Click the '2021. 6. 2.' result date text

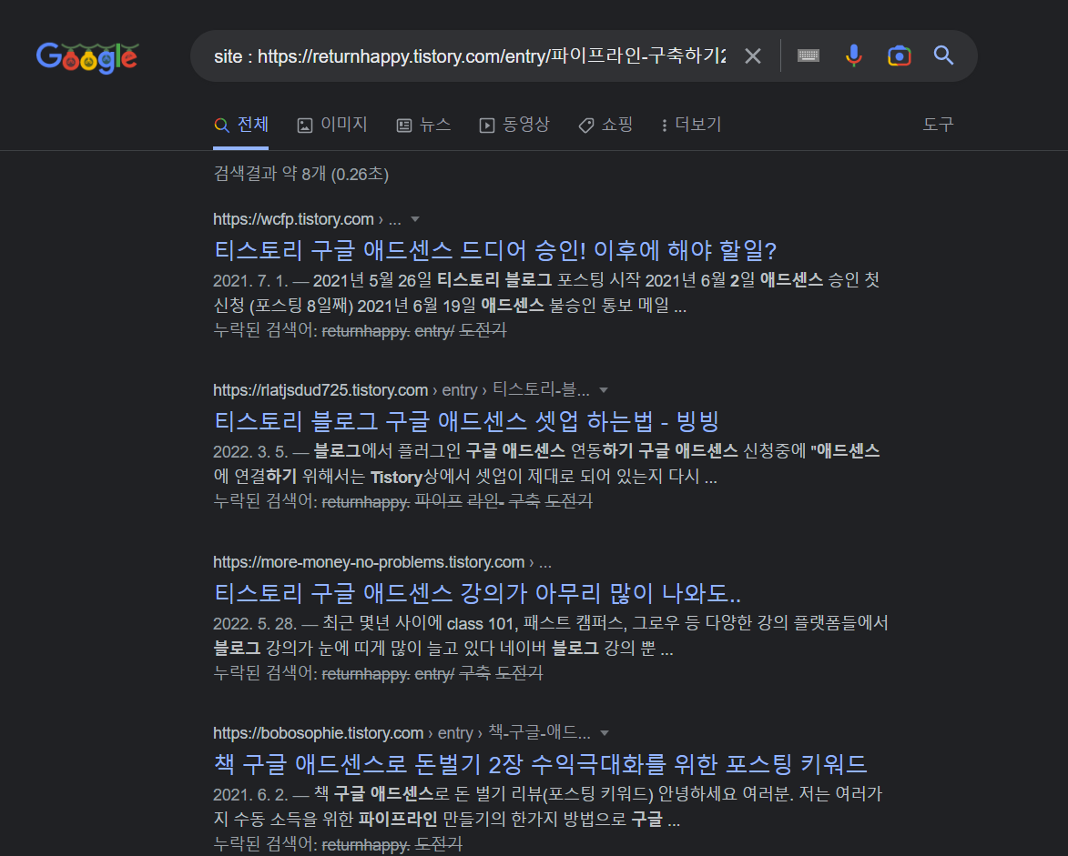[250, 794]
